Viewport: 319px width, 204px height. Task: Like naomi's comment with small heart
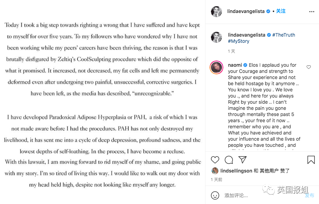point(309,67)
